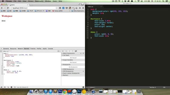Click the Workspace heading on the page
Screen dimensions: 170x95
[x=7, y=16]
